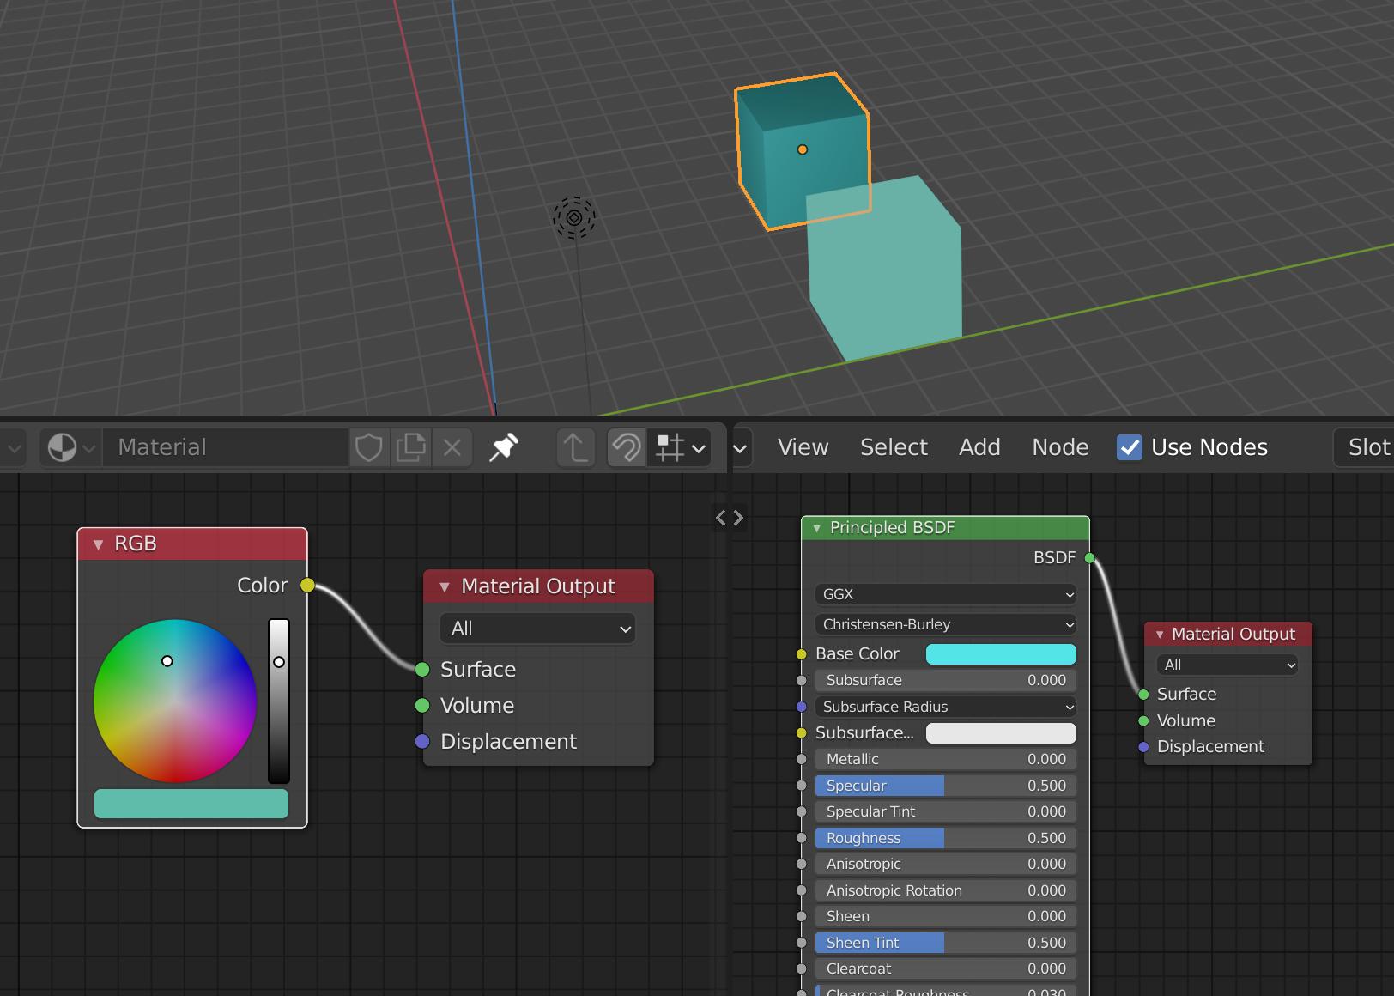1394x996 pixels.
Task: Open the Add menu in shader editor
Action: pyautogui.click(x=979, y=446)
